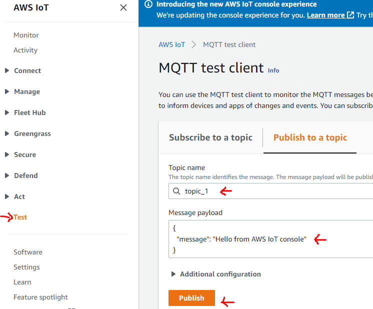Click the breadcrumb chevron separator
This screenshot has height=309, width=373.
[194, 44]
